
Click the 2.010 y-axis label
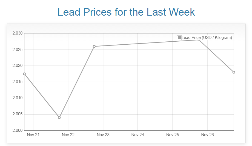[x=17, y=98]
